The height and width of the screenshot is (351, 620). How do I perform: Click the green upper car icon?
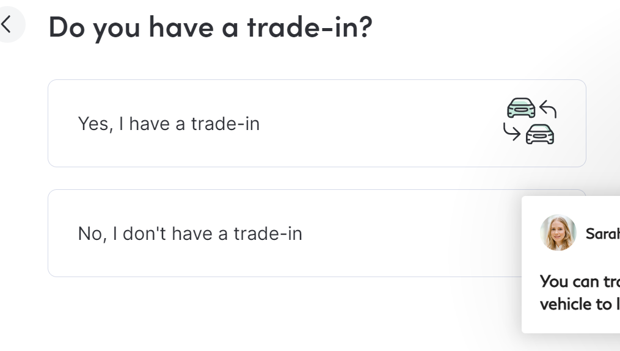click(x=521, y=108)
